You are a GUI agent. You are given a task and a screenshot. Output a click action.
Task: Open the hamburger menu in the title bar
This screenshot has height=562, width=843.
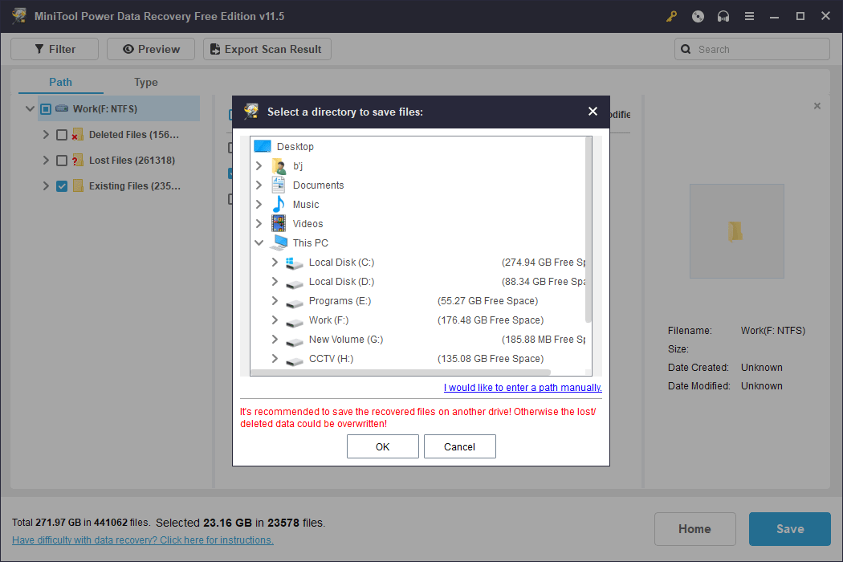click(749, 16)
